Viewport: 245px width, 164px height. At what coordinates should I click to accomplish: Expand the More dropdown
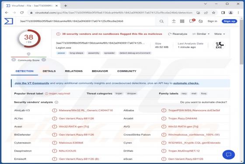point(220,34)
